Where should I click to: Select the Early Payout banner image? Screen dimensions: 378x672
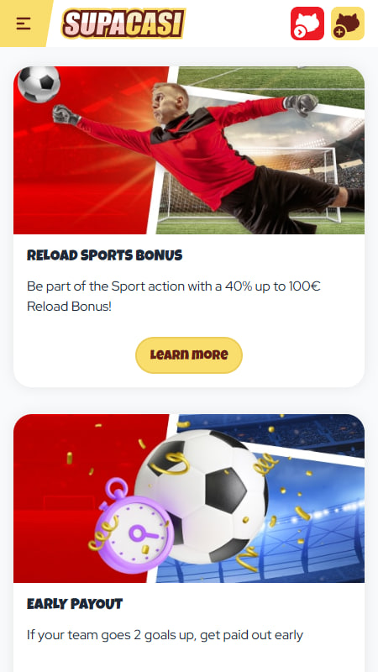(x=189, y=498)
